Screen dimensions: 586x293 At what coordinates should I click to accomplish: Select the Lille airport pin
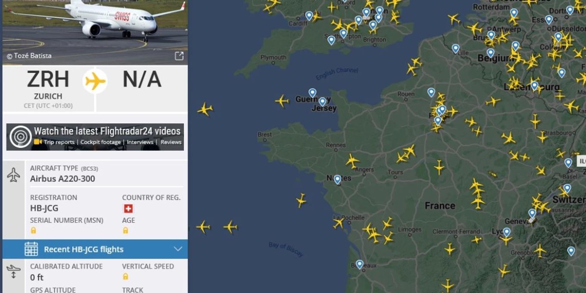tap(455, 48)
